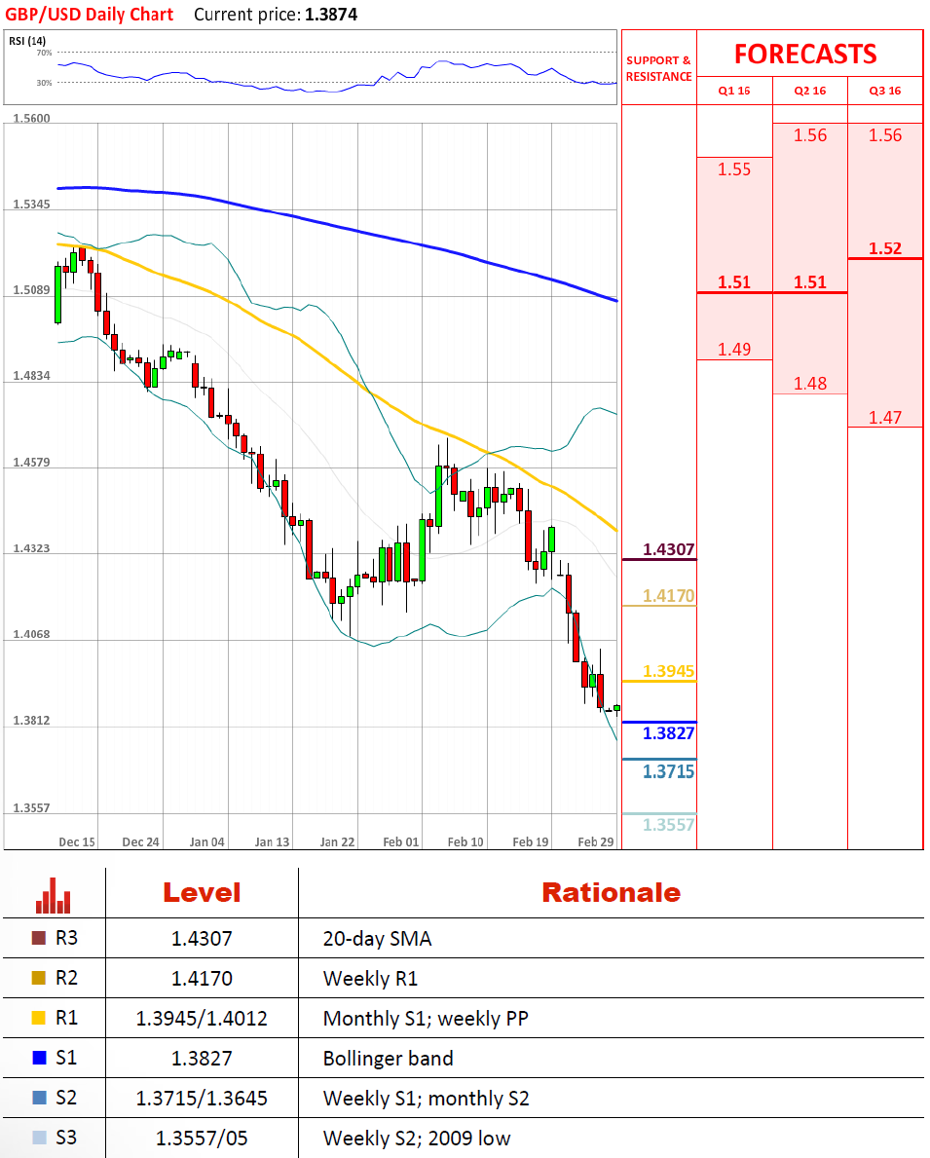Click the Bollinger band rationale

pyautogui.click(x=388, y=1059)
